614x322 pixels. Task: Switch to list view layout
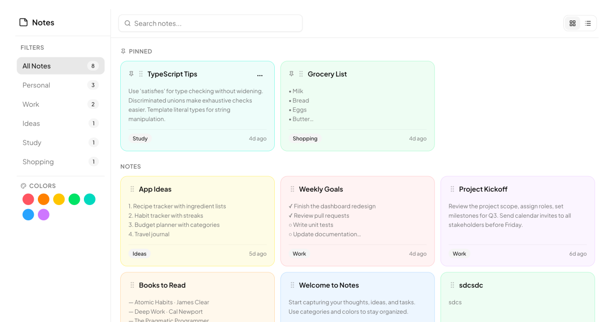click(x=588, y=23)
